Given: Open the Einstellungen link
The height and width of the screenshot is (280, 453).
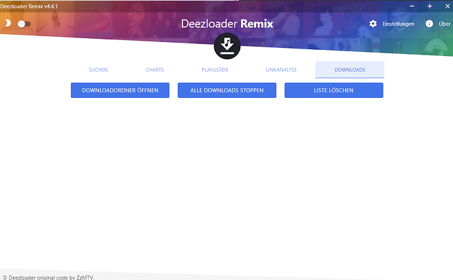Looking at the screenshot, I should point(398,24).
